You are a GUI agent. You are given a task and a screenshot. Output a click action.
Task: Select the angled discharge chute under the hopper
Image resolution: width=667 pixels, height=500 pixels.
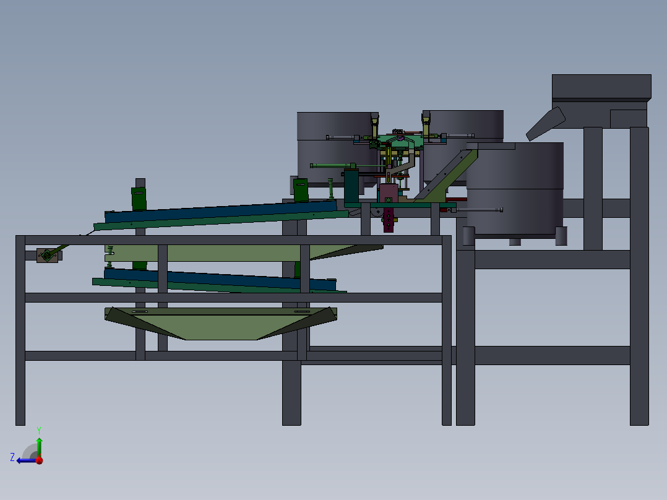point(546,124)
